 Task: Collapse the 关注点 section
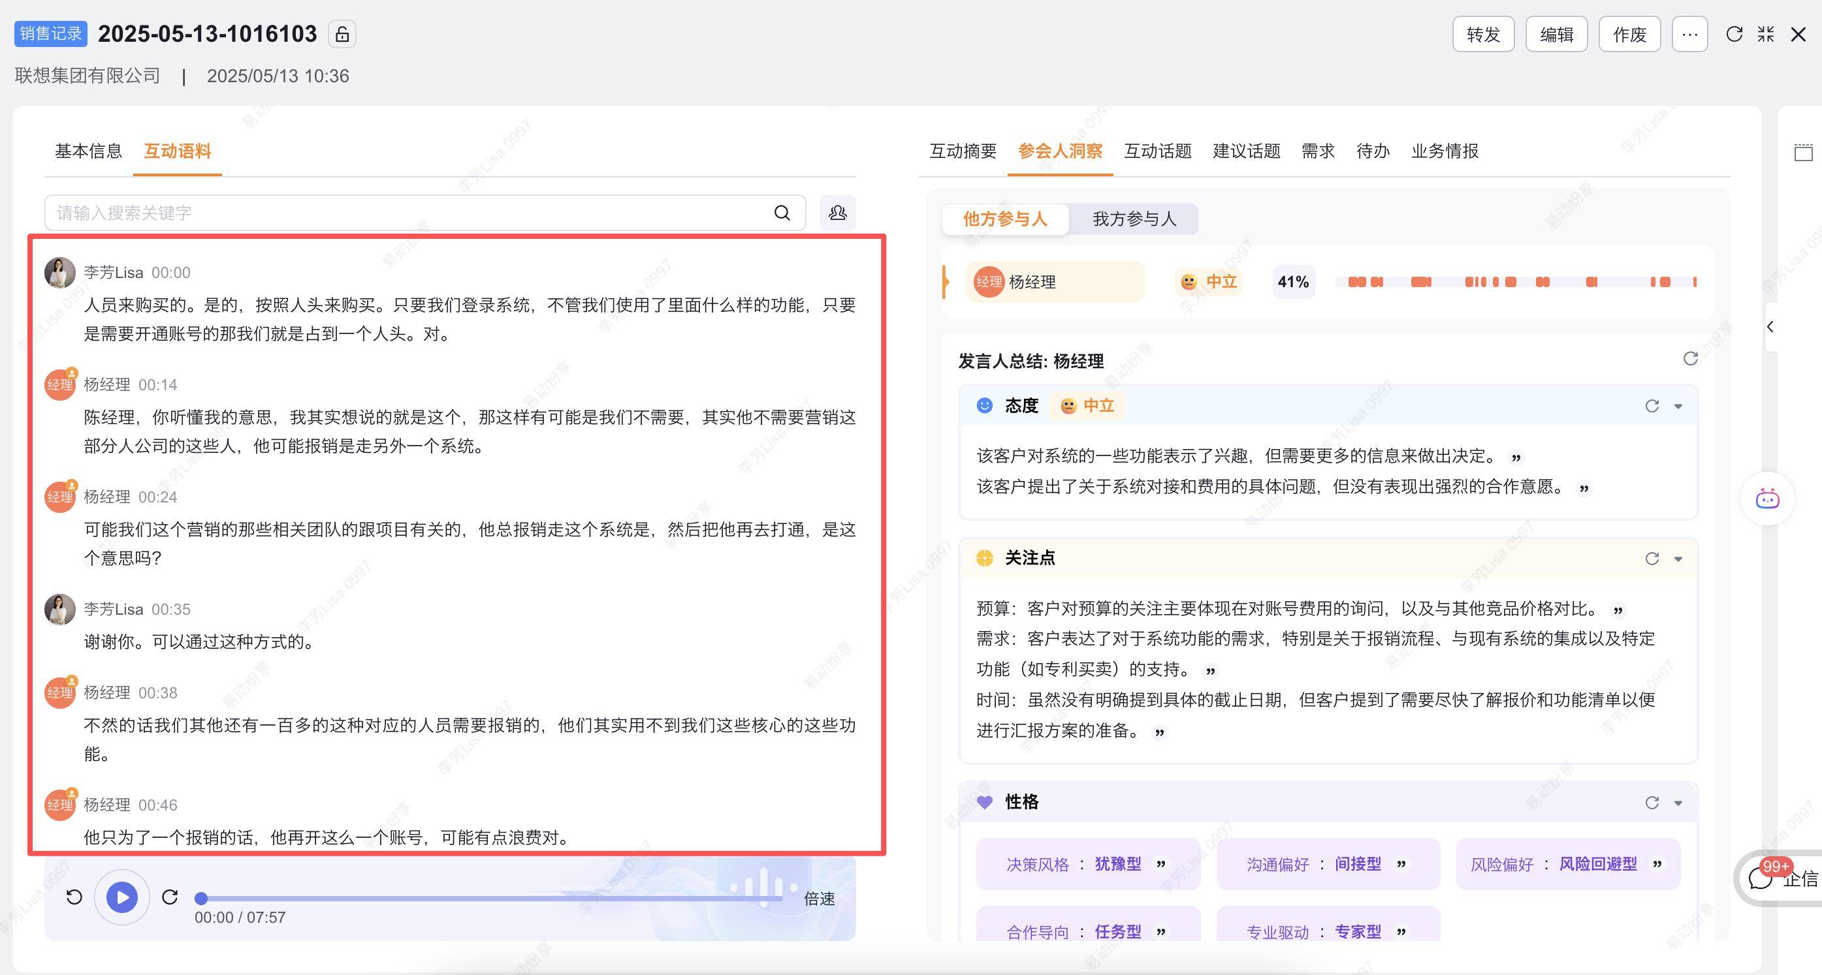click(x=1678, y=559)
